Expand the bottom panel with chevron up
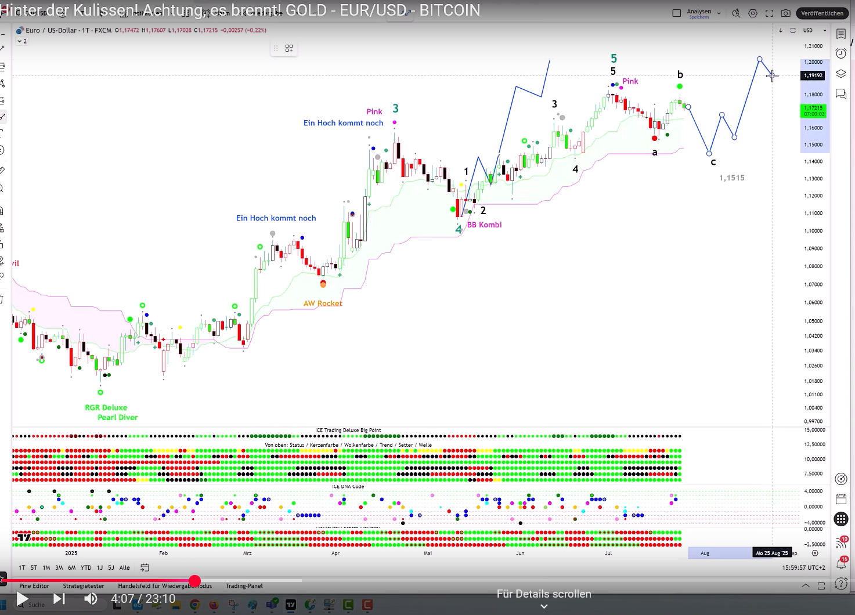Screen dimensions: 855x615 [x=806, y=586]
